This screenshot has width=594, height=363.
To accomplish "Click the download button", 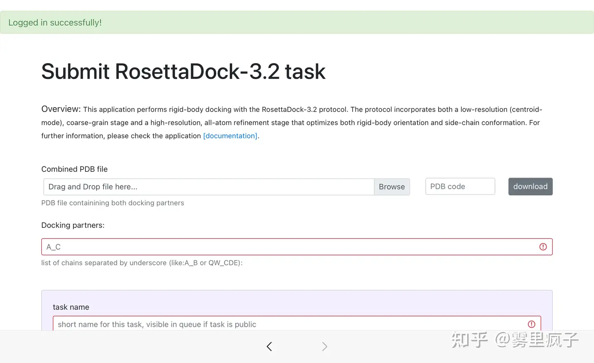I will click(x=530, y=187).
